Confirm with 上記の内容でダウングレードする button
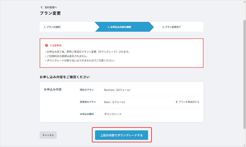The height and width of the screenshot is (147, 246). tap(121, 135)
